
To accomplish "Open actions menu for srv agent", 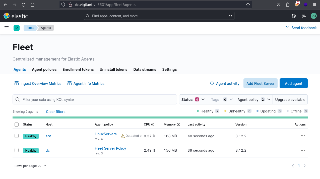I will [x=303, y=136].
